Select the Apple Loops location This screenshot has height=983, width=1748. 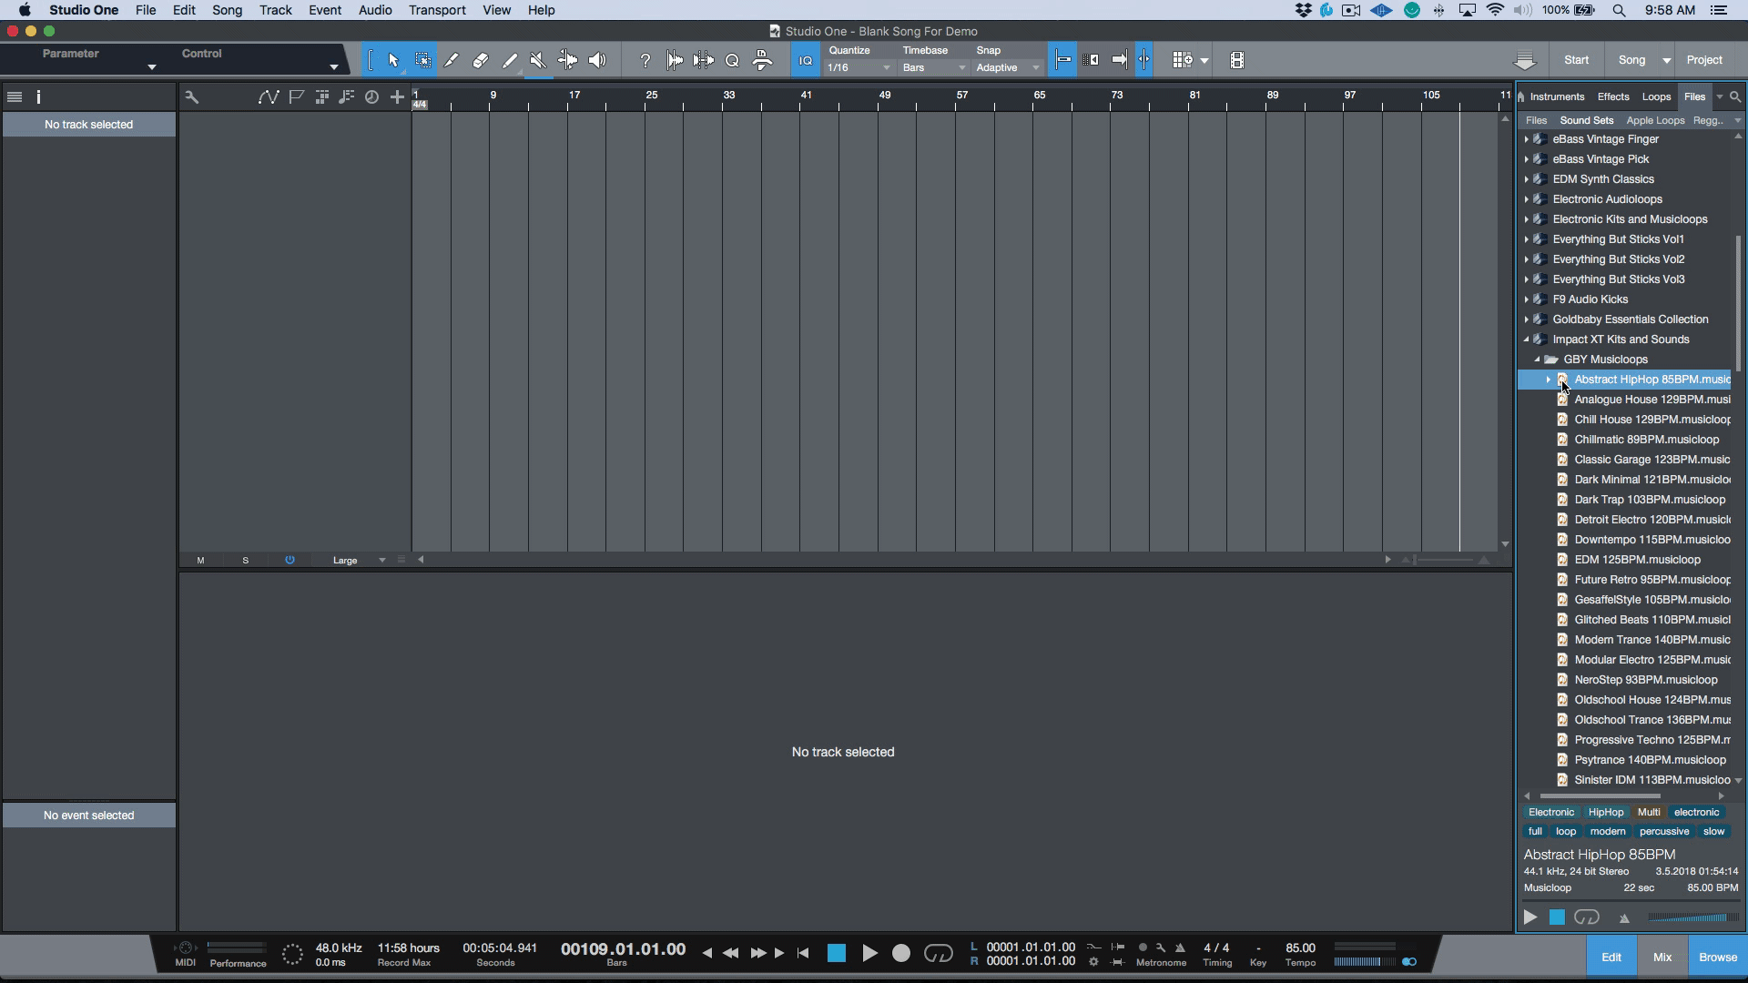click(x=1655, y=120)
